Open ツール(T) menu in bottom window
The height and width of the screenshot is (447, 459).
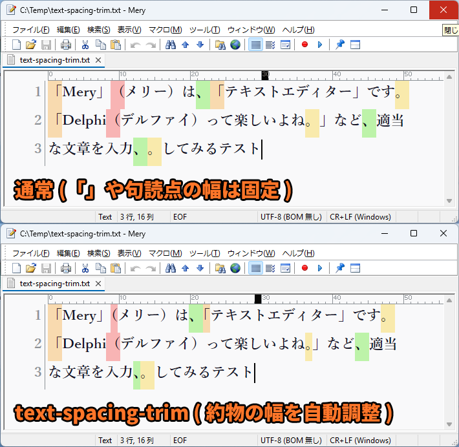tap(205, 253)
